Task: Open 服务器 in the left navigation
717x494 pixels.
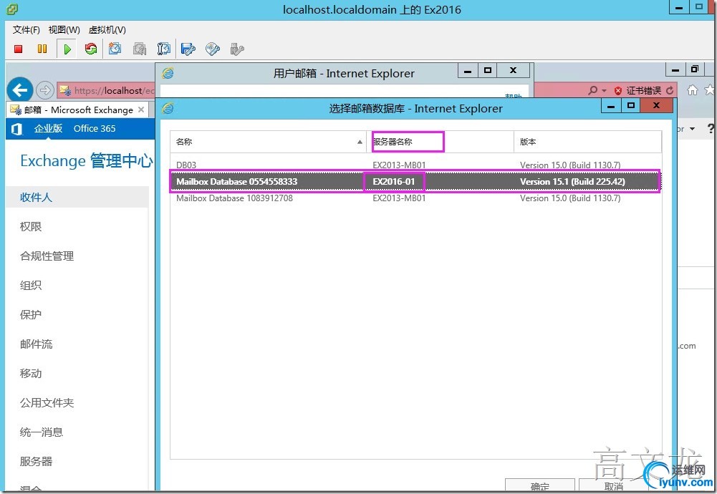Action: [36, 461]
